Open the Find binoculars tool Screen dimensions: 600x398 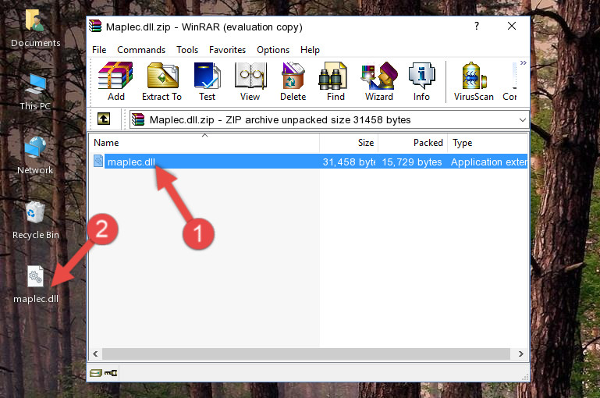[x=336, y=81]
